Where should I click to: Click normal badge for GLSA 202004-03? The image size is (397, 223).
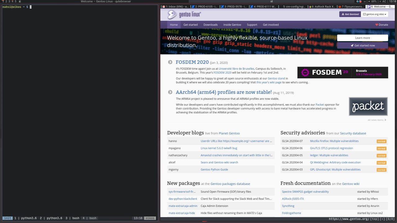click(x=381, y=170)
